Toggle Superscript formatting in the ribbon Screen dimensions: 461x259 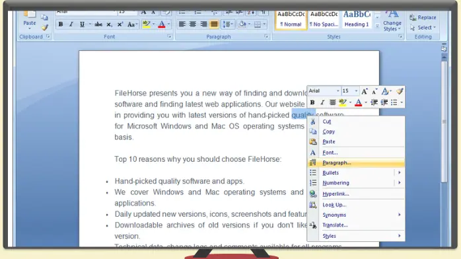click(x=120, y=24)
